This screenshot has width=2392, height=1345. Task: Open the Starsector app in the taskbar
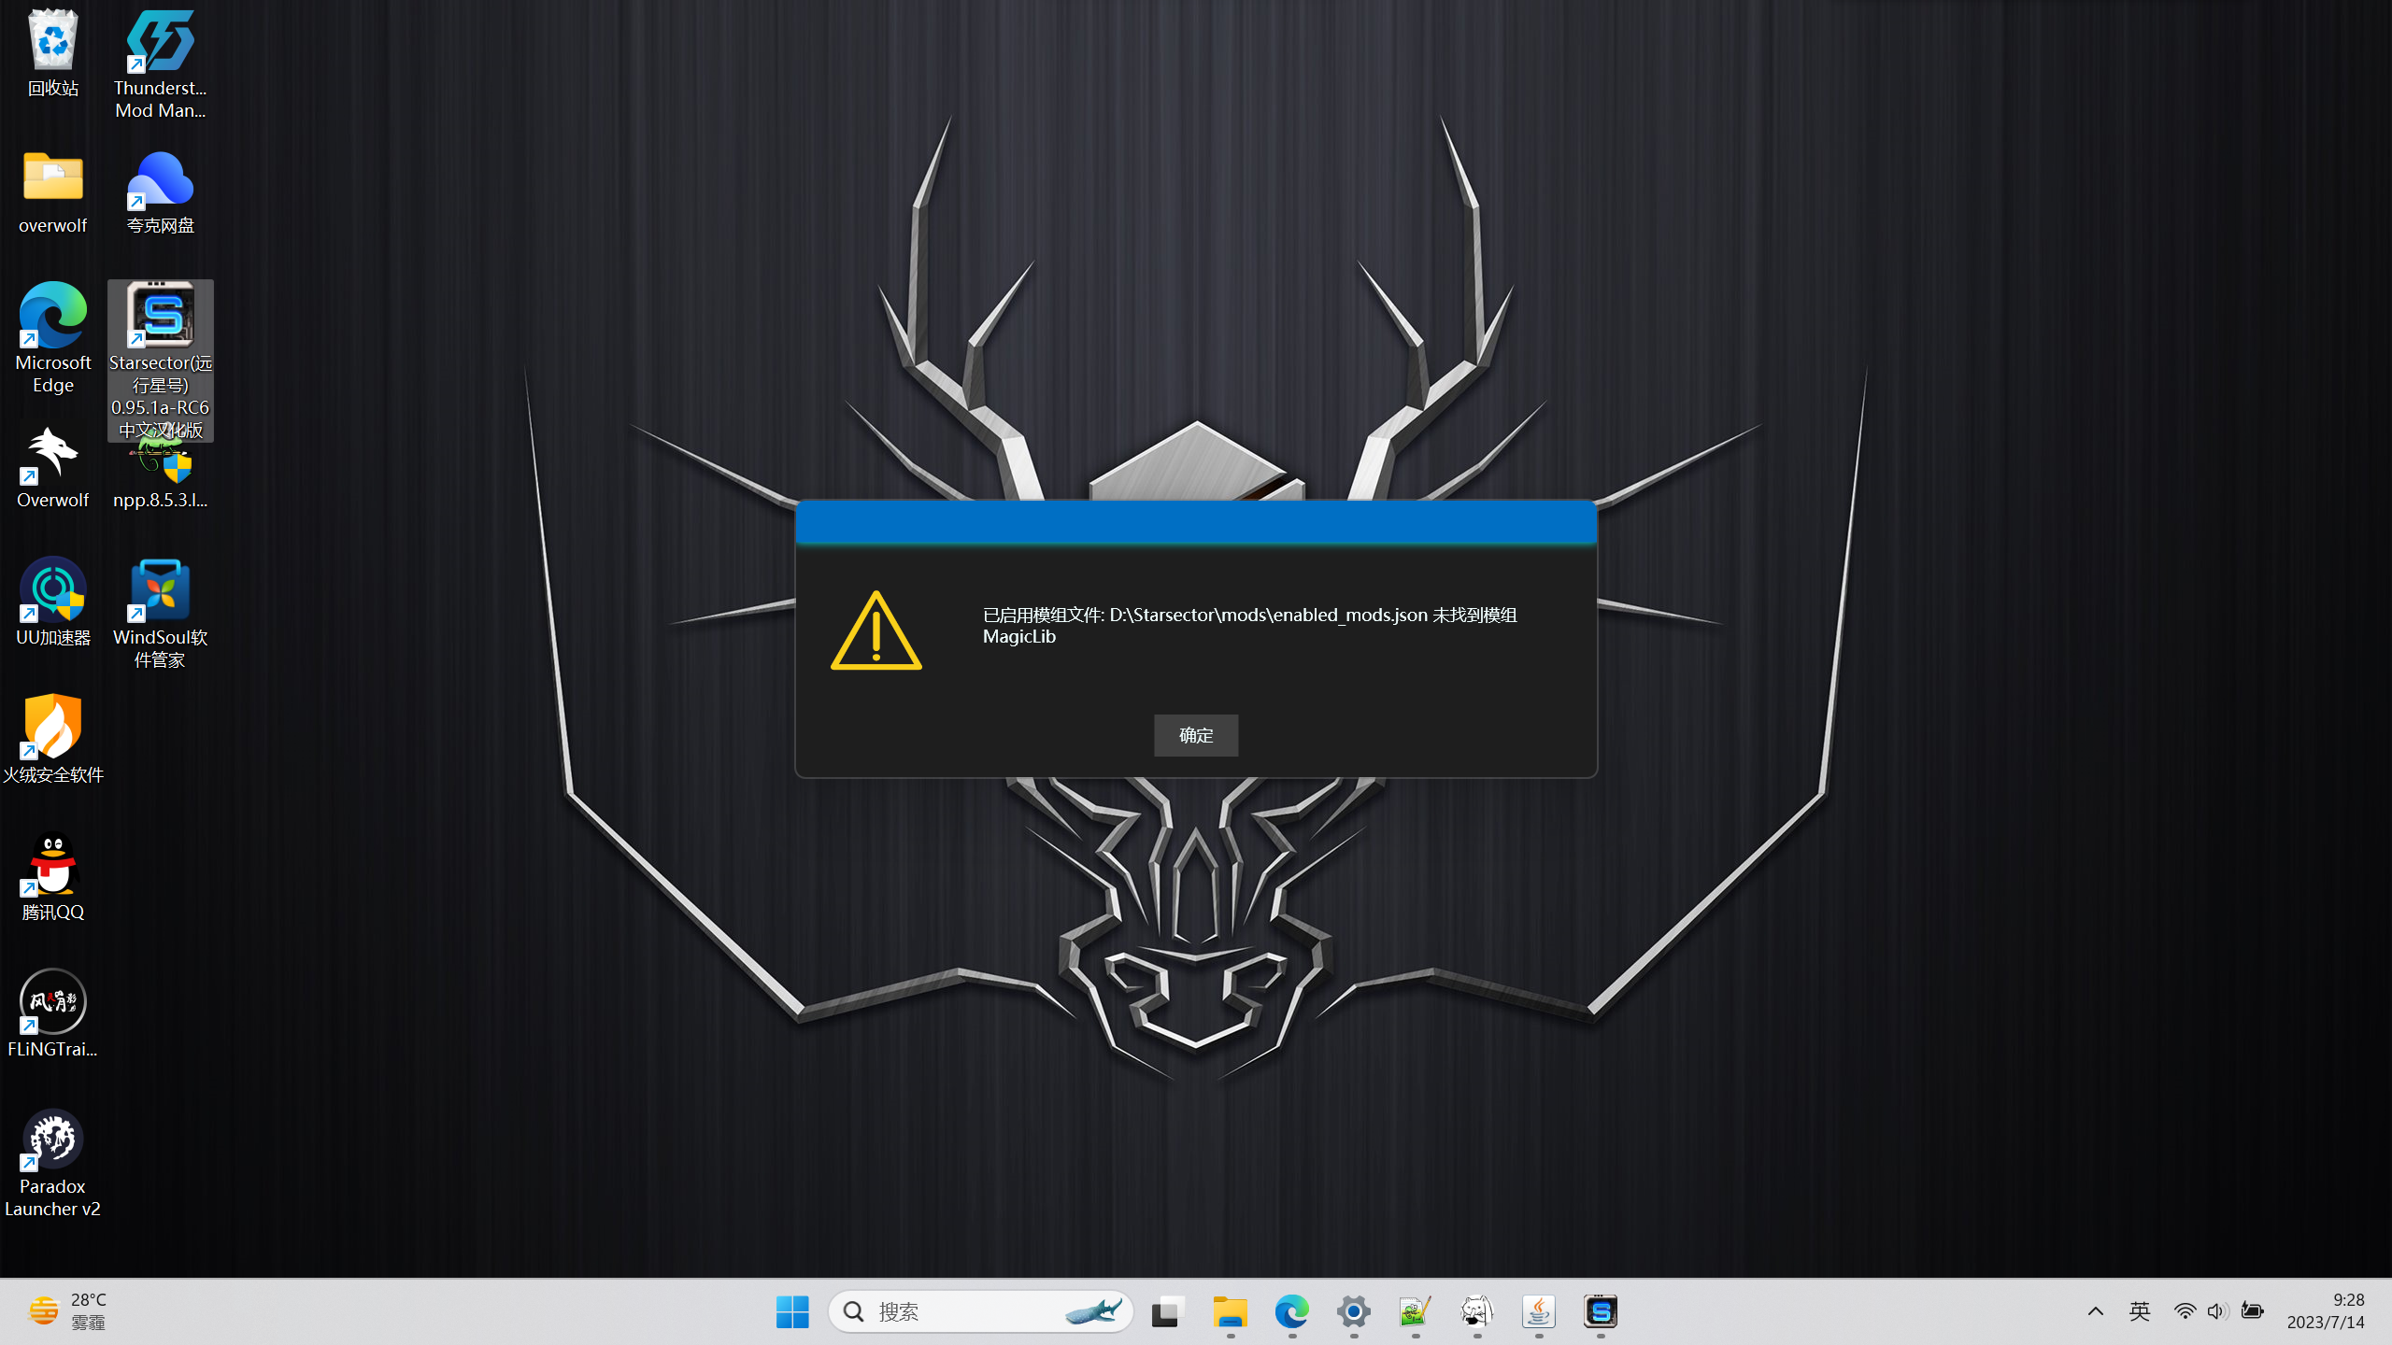(x=1600, y=1311)
